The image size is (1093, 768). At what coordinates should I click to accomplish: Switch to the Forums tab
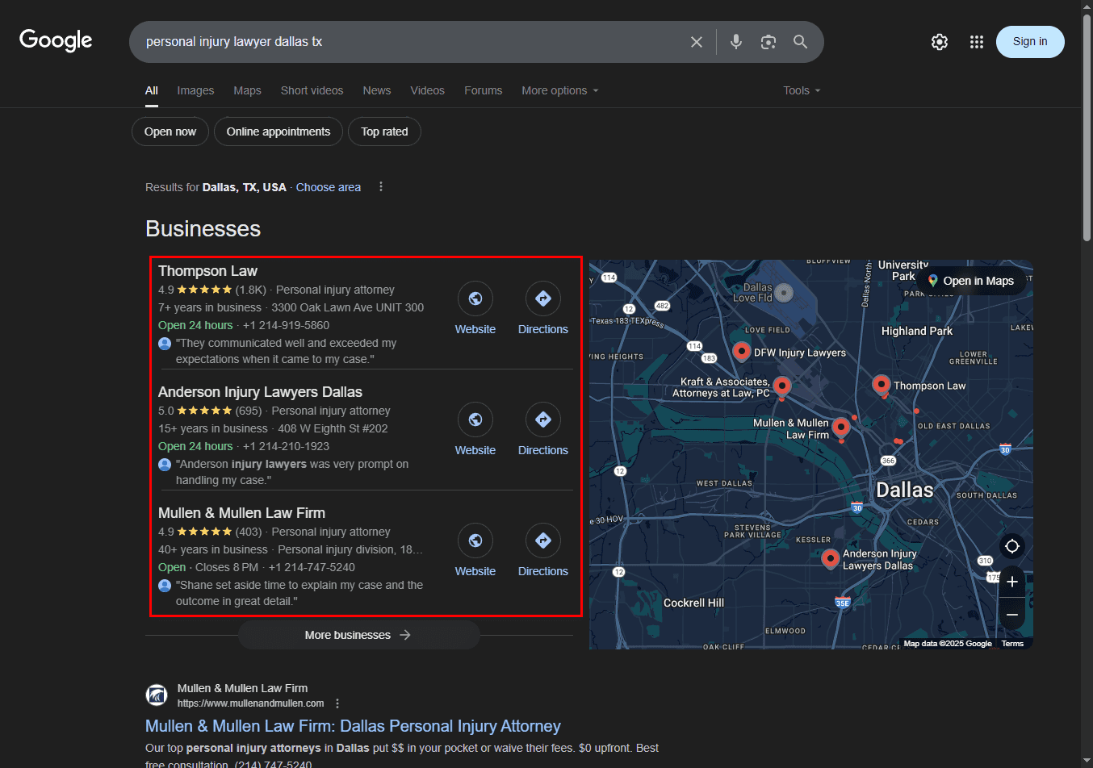point(483,90)
